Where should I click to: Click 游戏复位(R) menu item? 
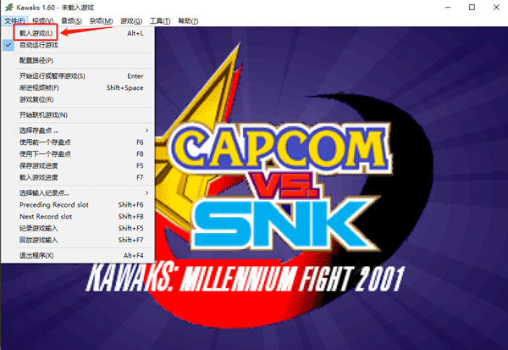click(x=77, y=100)
